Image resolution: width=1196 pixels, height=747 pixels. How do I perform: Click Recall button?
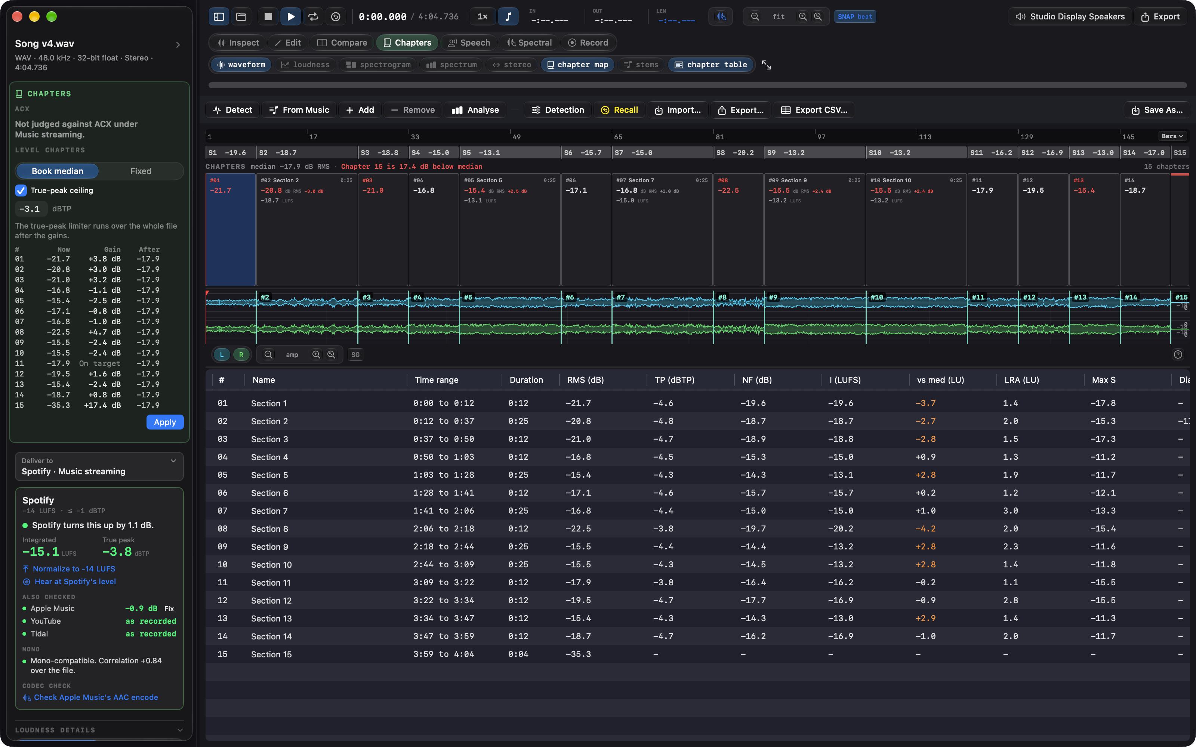pos(619,110)
